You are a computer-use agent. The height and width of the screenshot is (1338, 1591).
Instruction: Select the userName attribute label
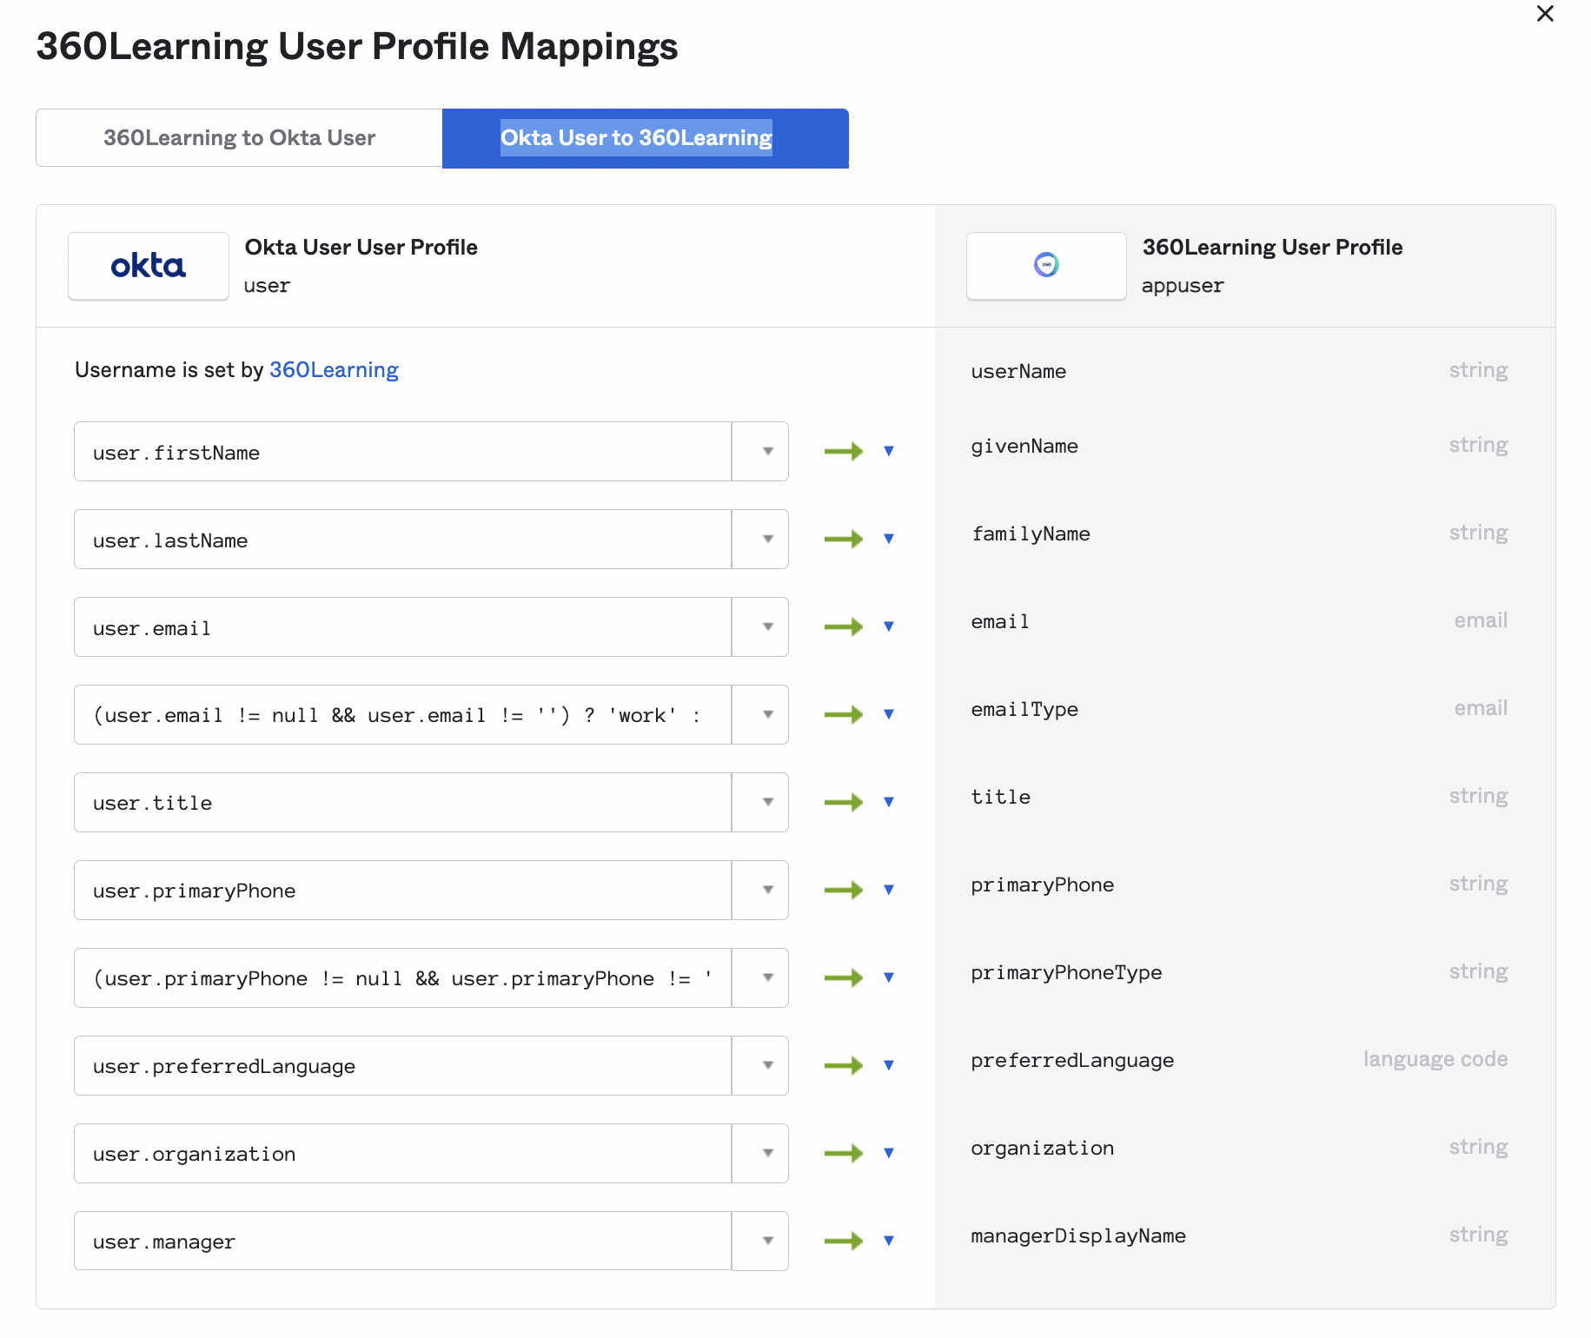1018,371
